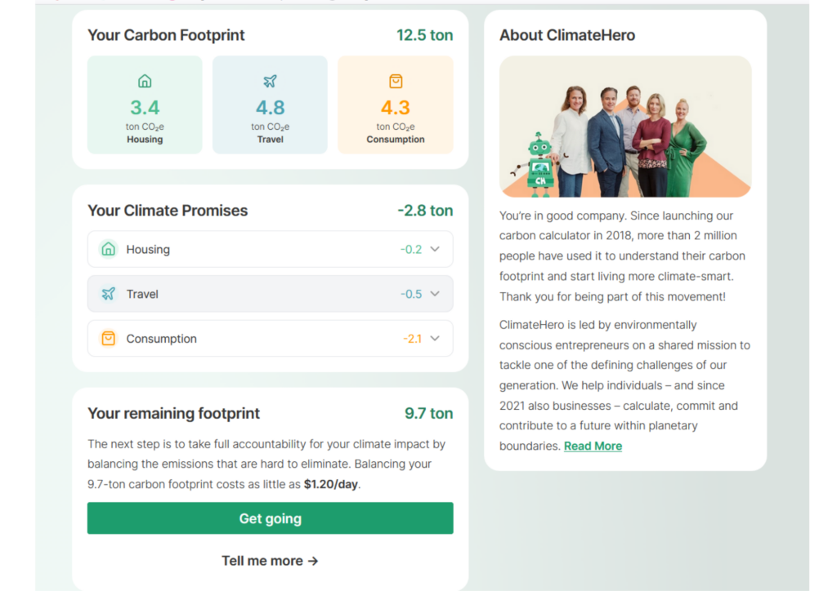Click the blue airplane icon in Travel promise row

(108, 294)
